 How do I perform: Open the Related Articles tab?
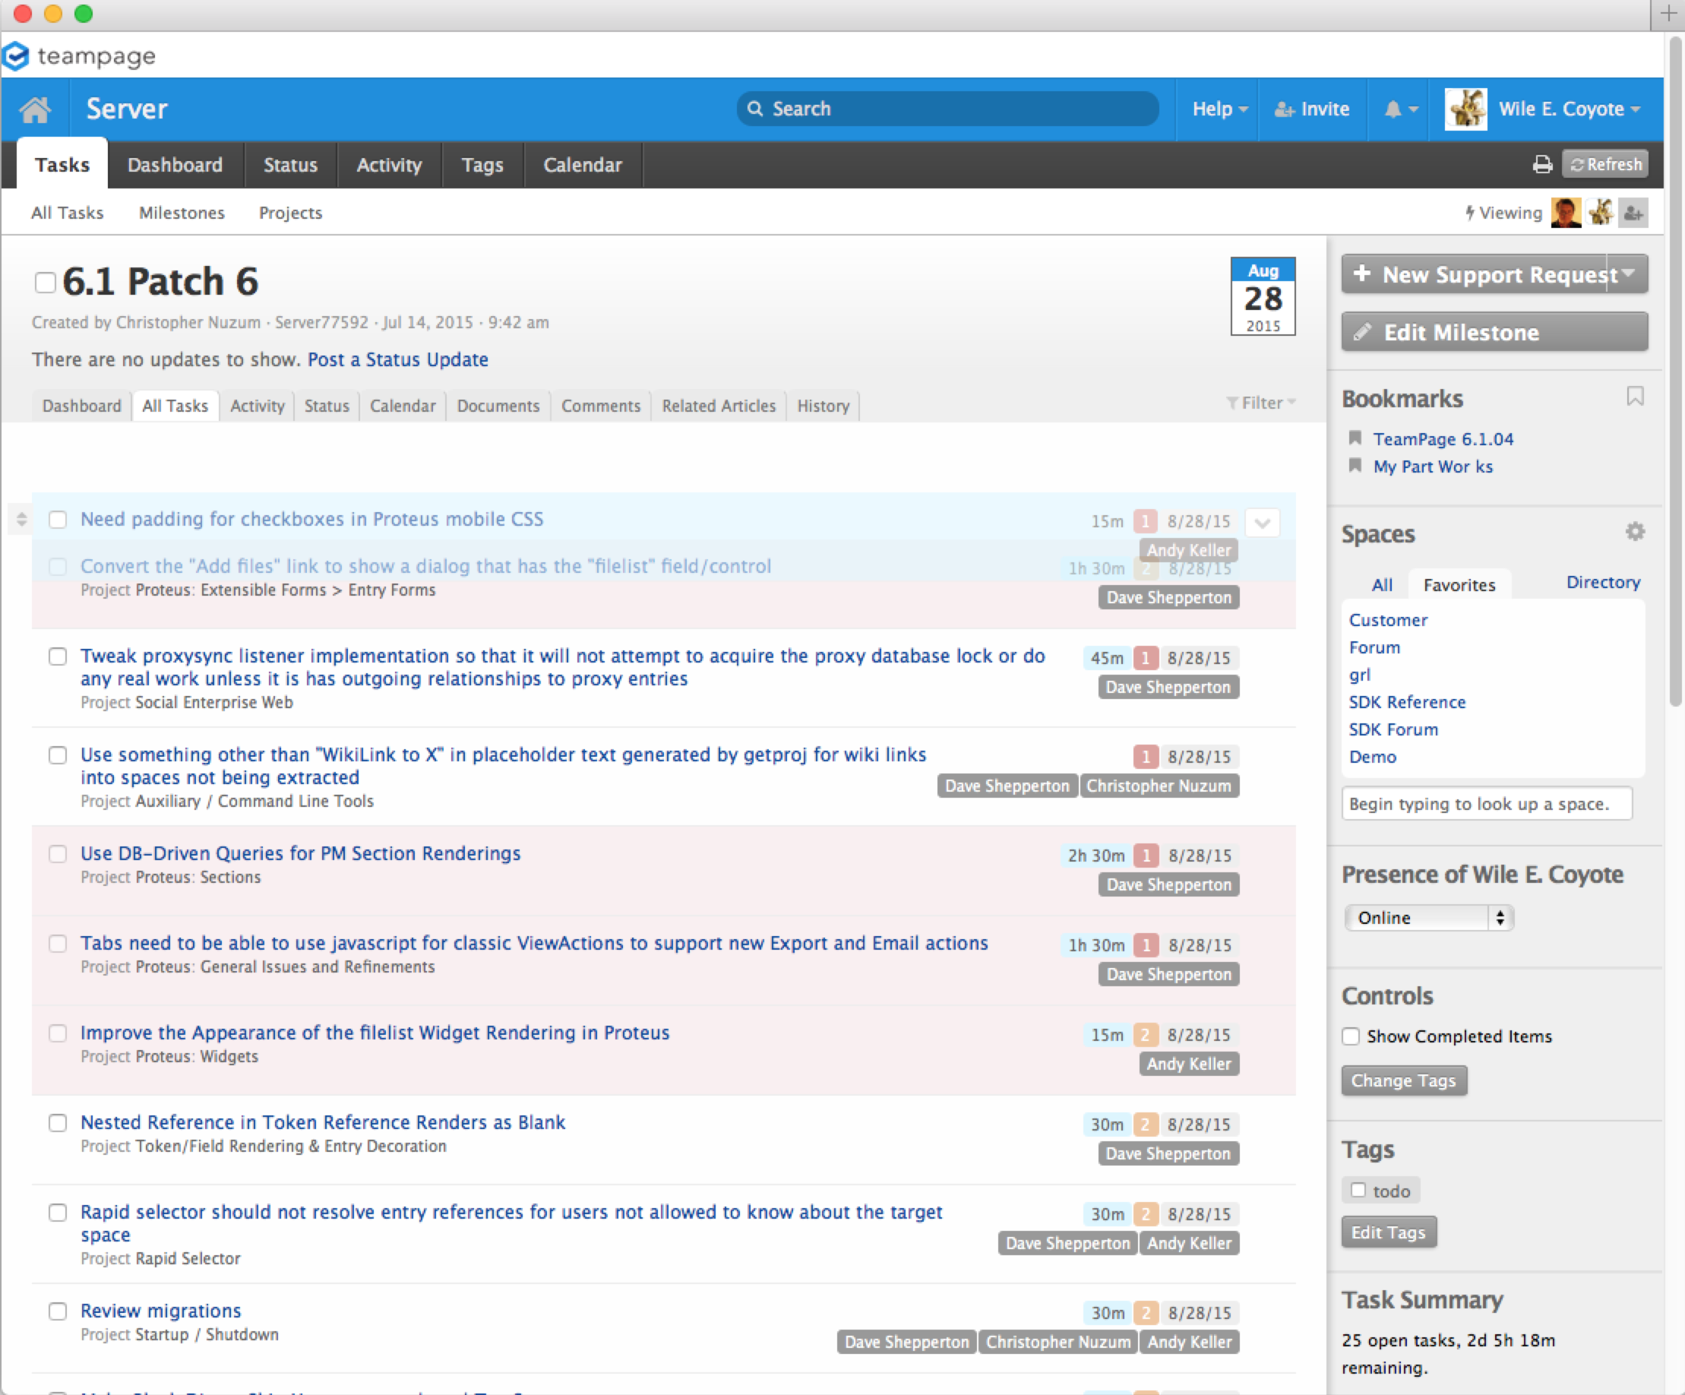point(718,406)
